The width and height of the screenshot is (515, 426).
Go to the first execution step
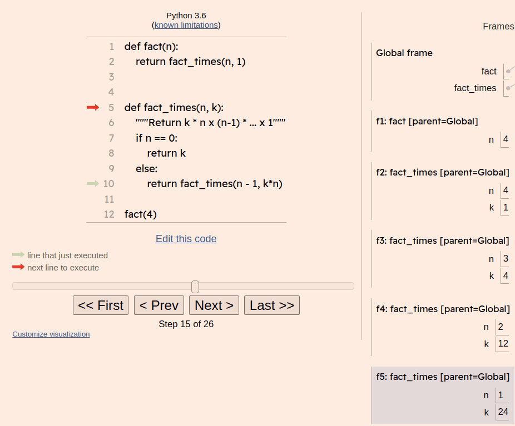pos(101,305)
